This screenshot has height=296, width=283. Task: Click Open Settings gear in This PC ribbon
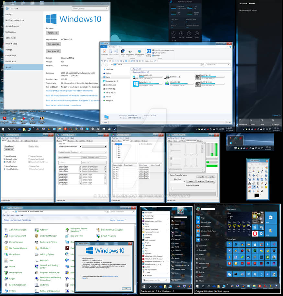click(149, 53)
